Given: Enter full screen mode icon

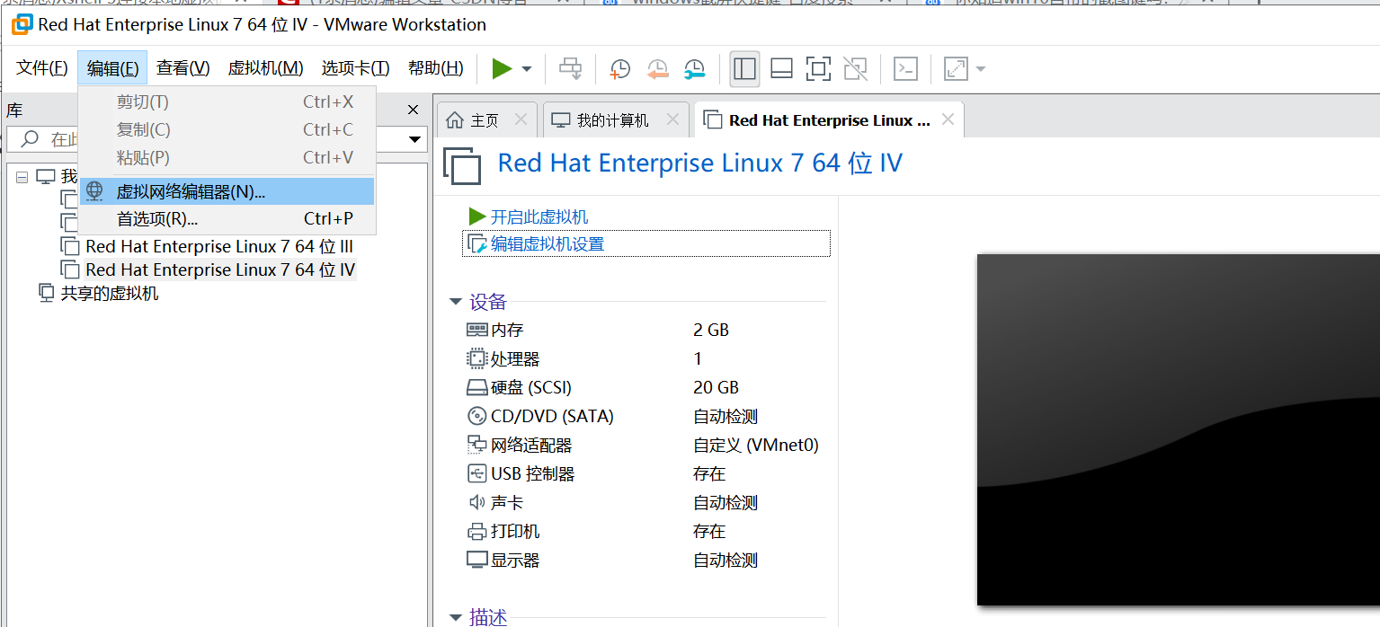Looking at the screenshot, I should click(x=818, y=68).
